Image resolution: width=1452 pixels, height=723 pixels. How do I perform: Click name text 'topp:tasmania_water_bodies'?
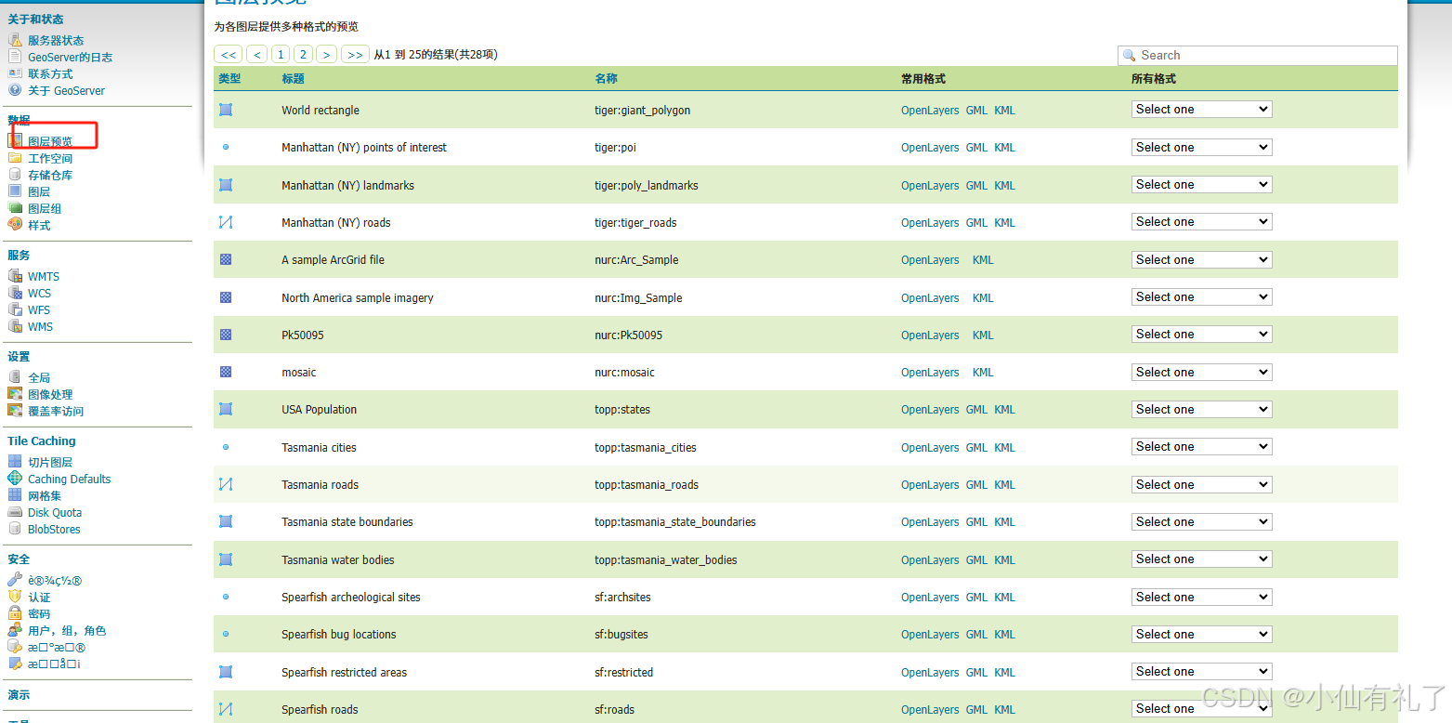(x=666, y=559)
